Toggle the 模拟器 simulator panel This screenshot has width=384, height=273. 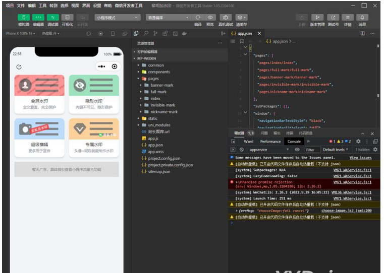[x=24, y=17]
